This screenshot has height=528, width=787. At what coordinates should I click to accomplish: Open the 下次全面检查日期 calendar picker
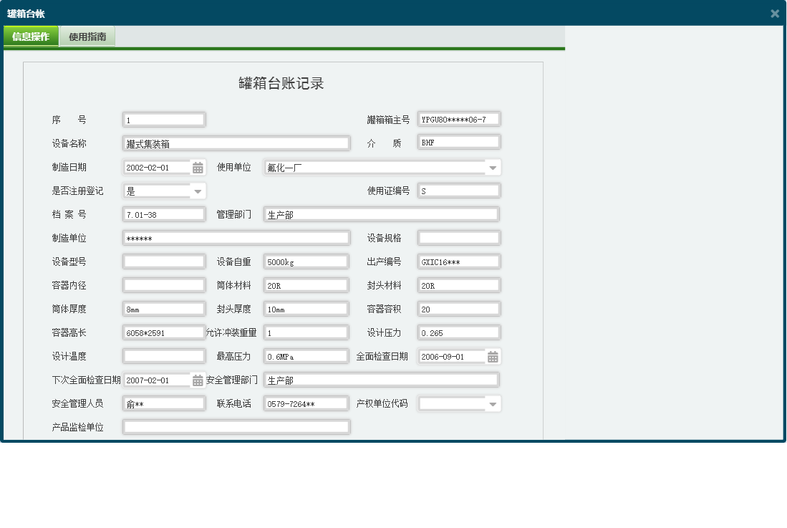(x=197, y=380)
